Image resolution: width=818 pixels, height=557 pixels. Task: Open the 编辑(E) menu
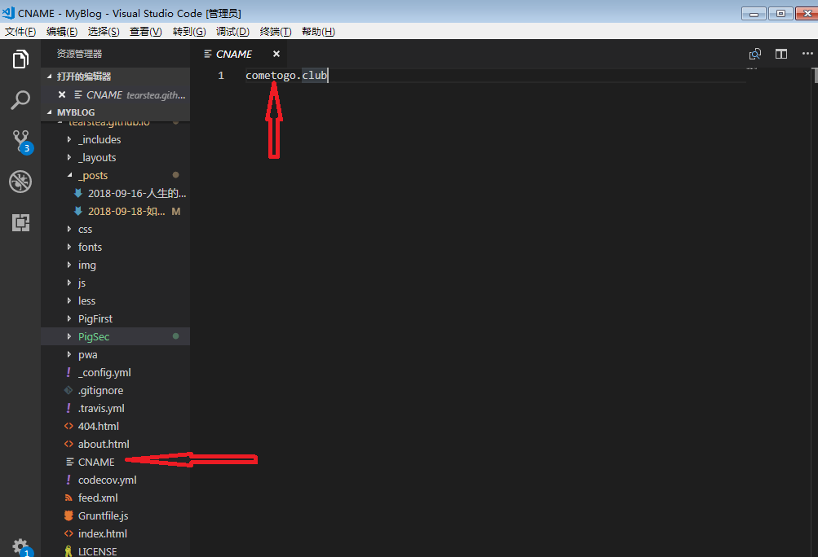tap(61, 31)
